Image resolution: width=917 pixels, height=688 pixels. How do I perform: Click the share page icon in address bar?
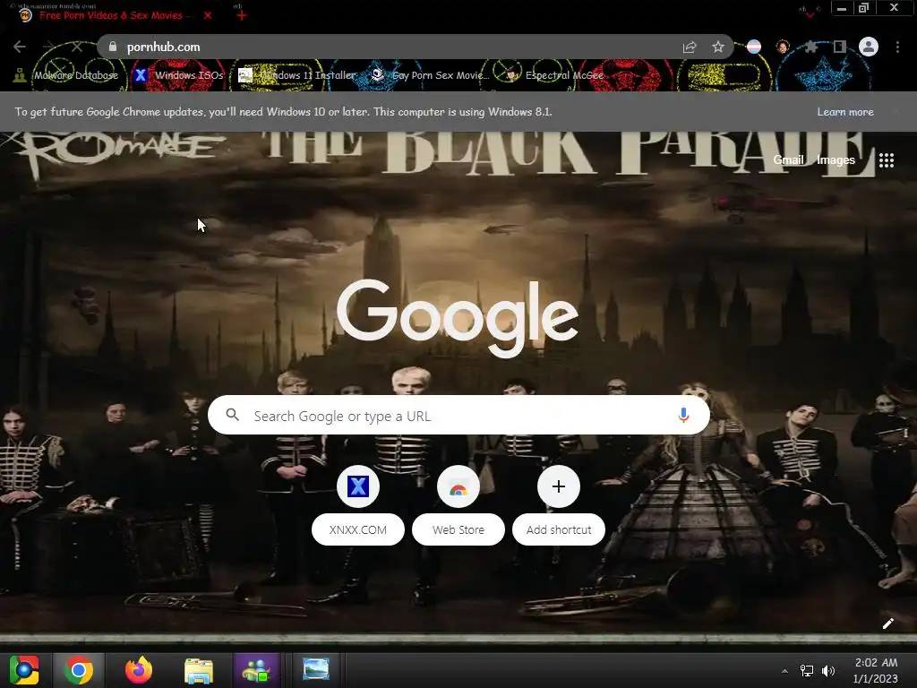pyautogui.click(x=690, y=47)
